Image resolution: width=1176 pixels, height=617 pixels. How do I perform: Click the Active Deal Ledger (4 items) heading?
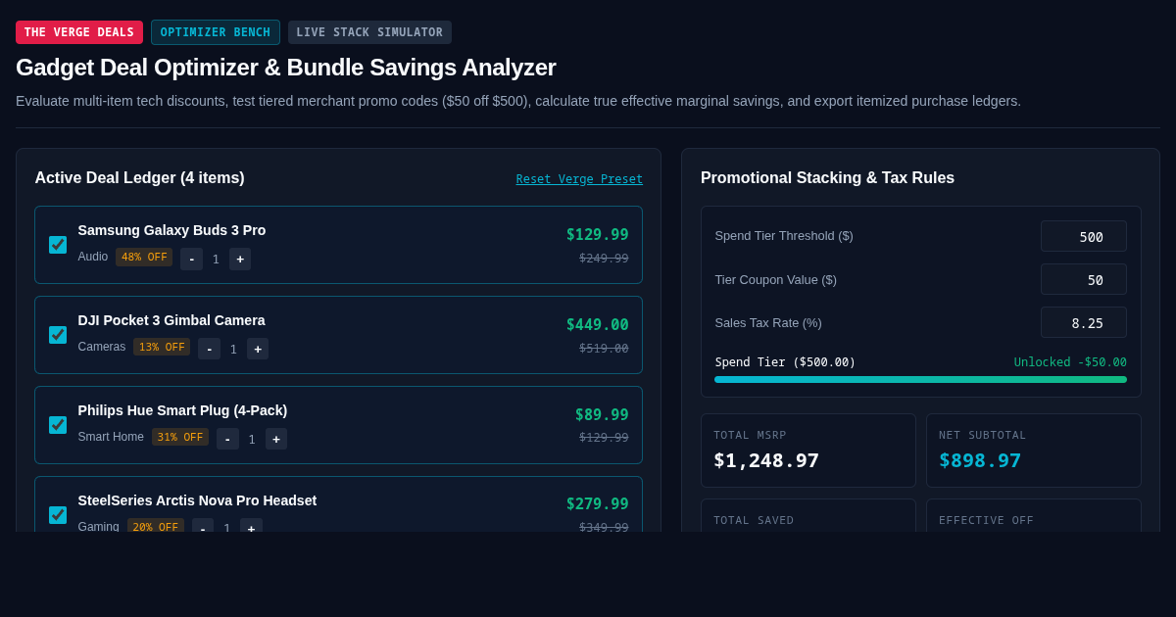click(x=140, y=178)
